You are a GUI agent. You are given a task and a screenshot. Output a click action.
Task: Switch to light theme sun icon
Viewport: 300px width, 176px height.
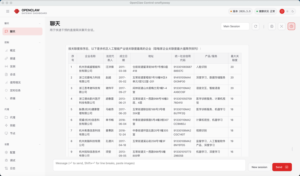(287, 11)
